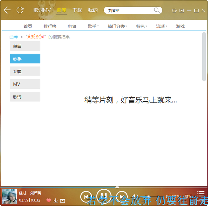Minimize the music player window
The height and width of the screenshot is (206, 208).
click(189, 10)
